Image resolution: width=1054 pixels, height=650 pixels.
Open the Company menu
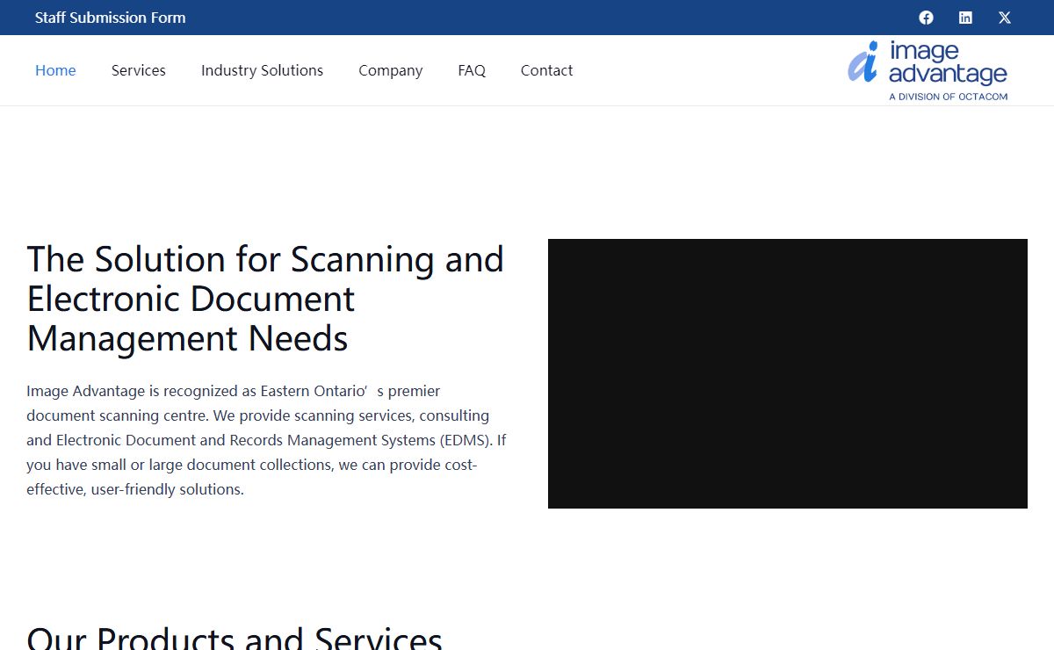pos(390,70)
